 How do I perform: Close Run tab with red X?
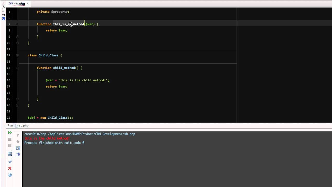click(10, 168)
